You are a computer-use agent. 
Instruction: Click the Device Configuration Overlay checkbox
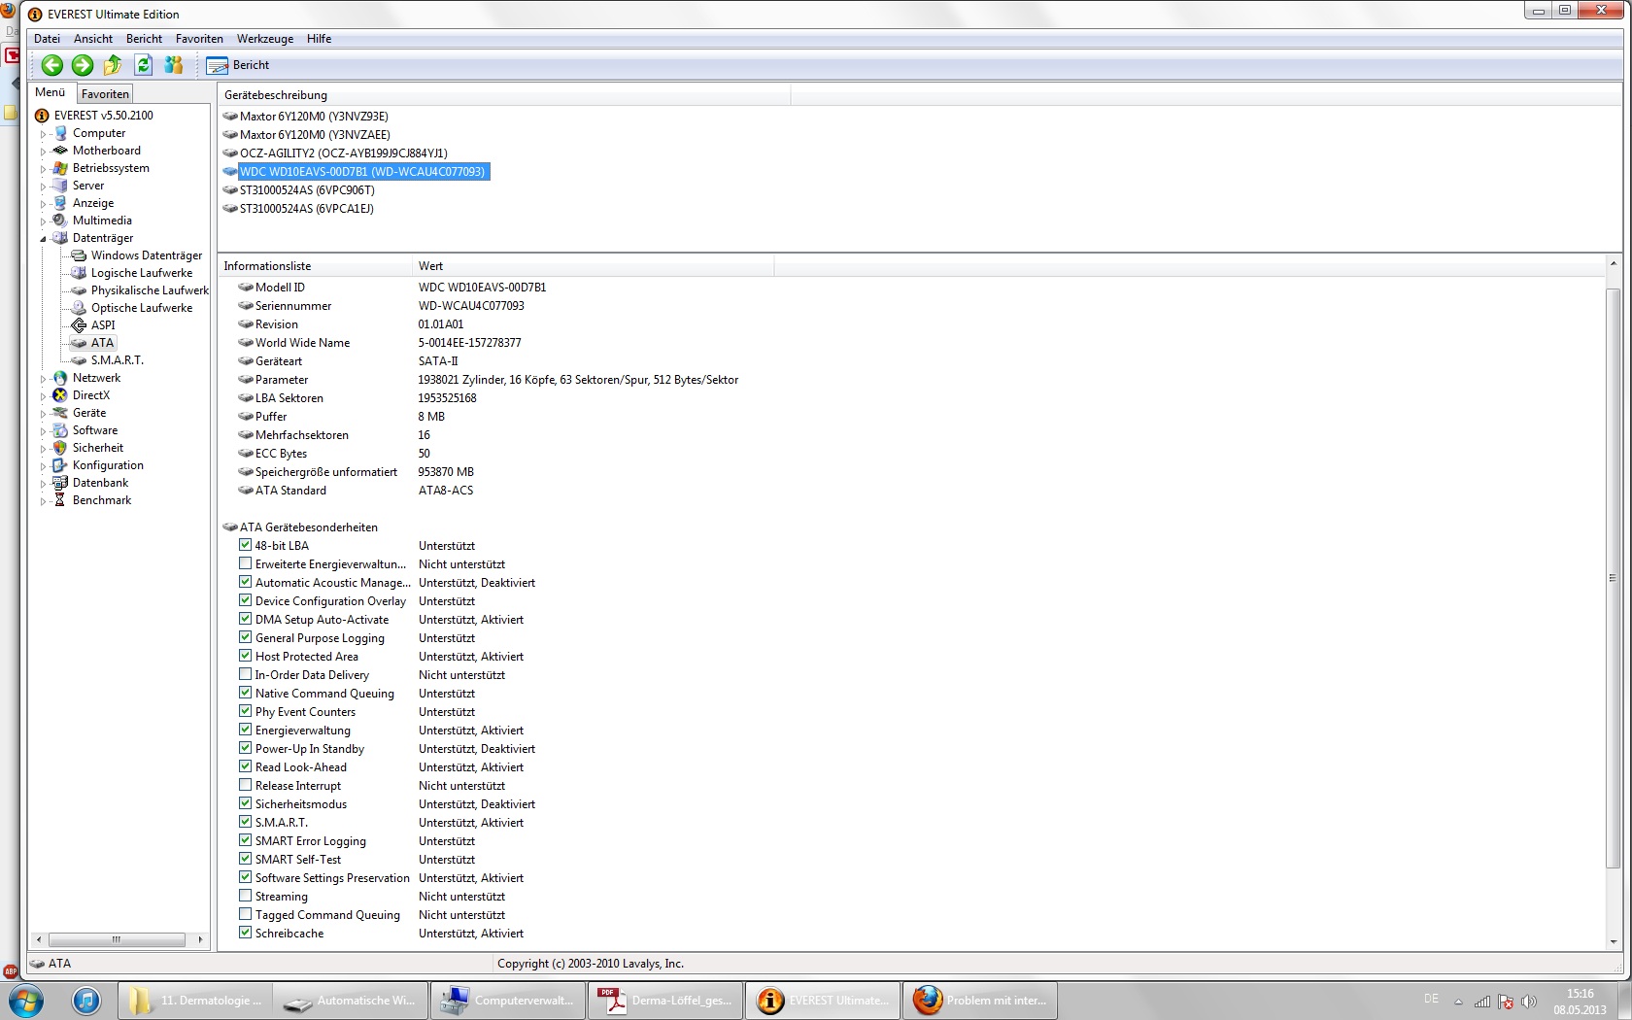246,600
